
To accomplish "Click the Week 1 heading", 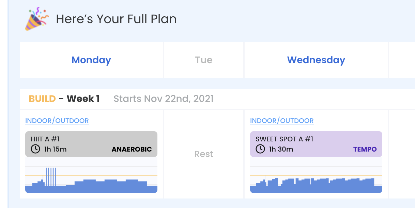I will [83, 99].
